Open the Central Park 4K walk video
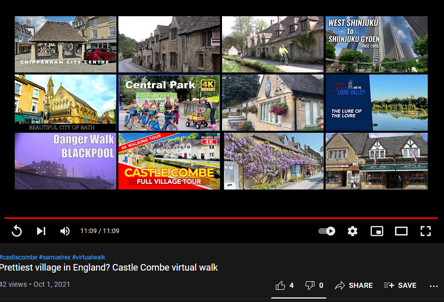The image size is (444, 302). coord(169,102)
